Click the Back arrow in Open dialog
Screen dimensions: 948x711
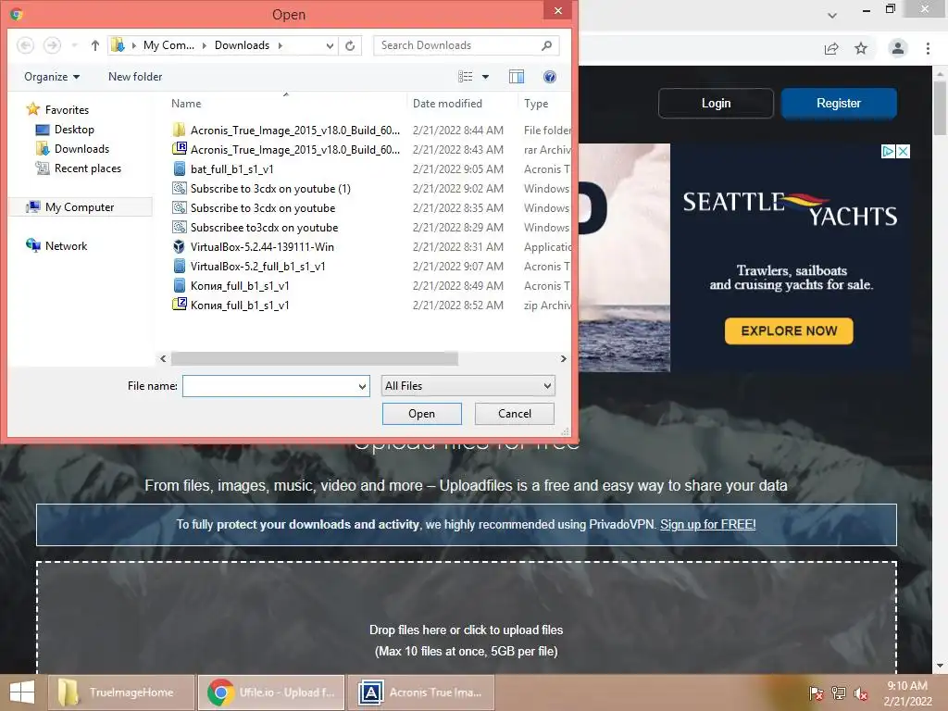point(25,45)
